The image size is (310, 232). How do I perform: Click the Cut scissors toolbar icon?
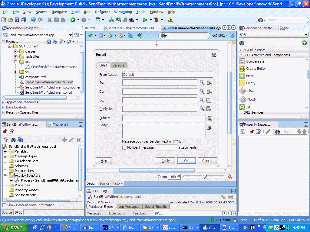[x=50, y=20]
